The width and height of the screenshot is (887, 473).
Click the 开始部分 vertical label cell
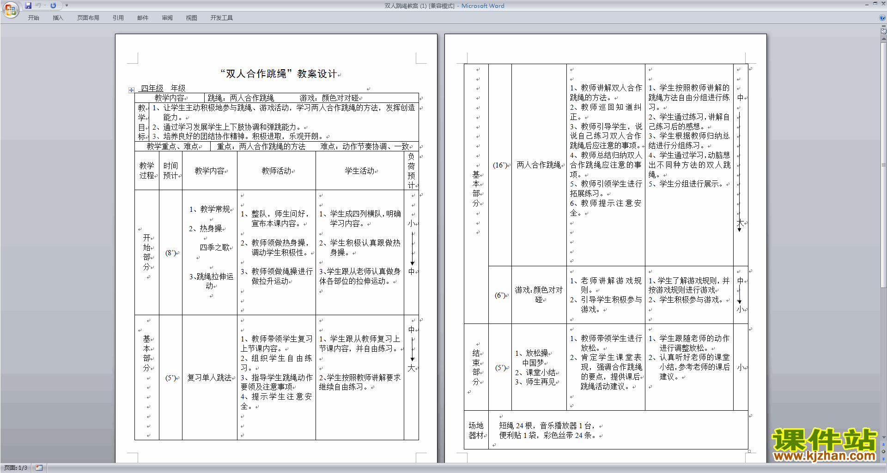coord(146,252)
